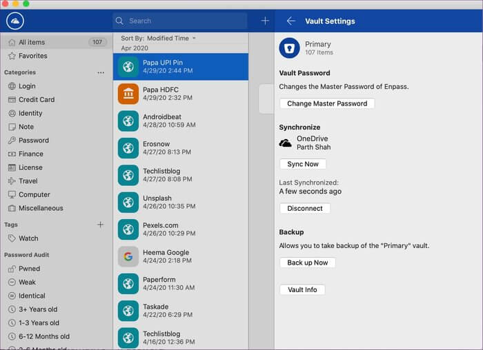Screen dimensions: 483x350
Task: Click the OneDrive cloud icon under Synchronize
Action: point(285,143)
